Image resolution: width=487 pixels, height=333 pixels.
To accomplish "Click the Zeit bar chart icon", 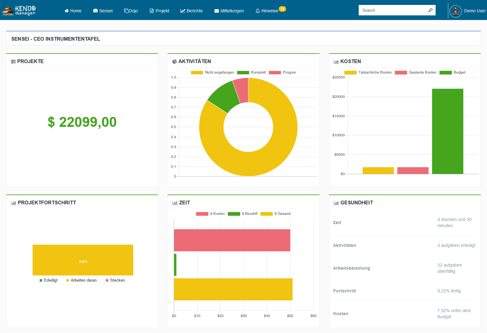I will [175, 203].
